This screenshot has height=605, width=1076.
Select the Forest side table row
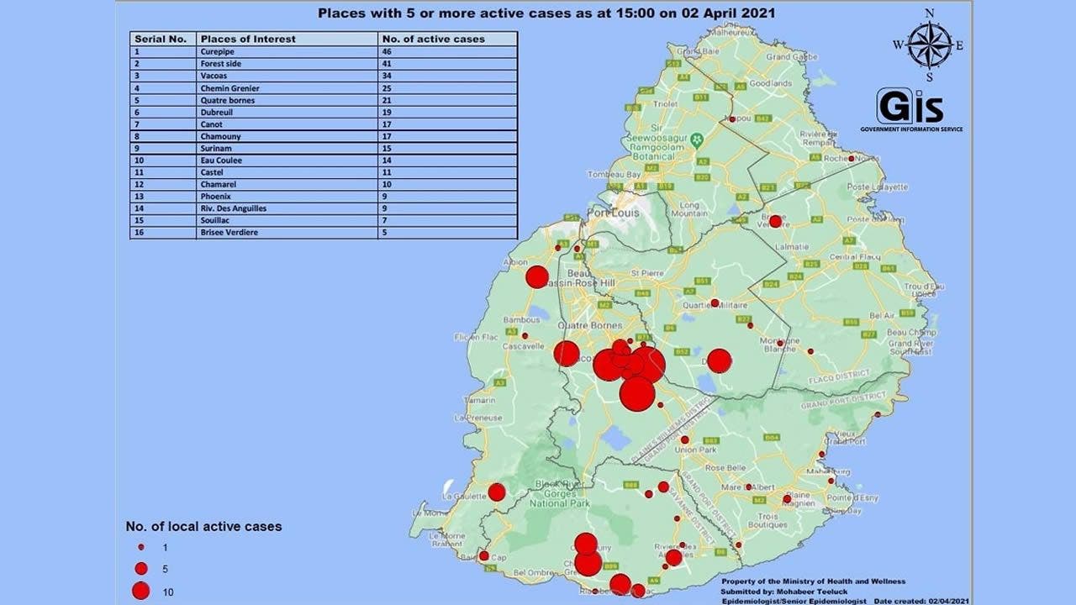[x=324, y=64]
